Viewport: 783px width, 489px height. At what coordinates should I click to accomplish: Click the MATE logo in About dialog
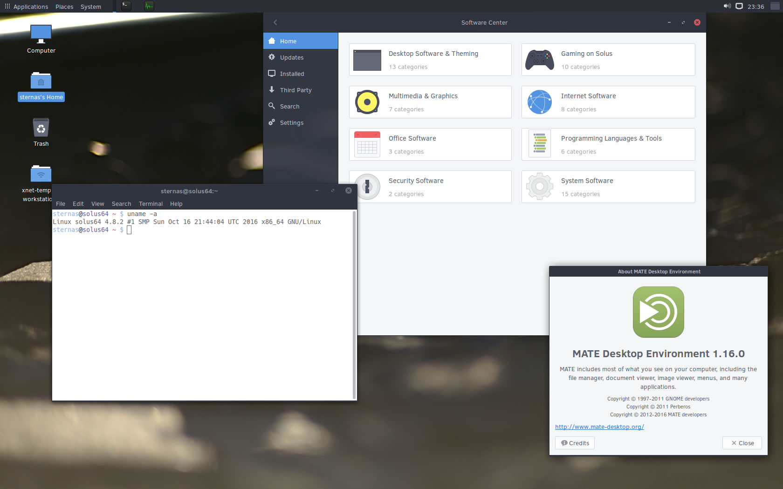(x=658, y=312)
